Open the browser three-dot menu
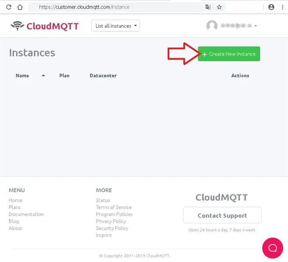 pyautogui.click(x=282, y=7)
